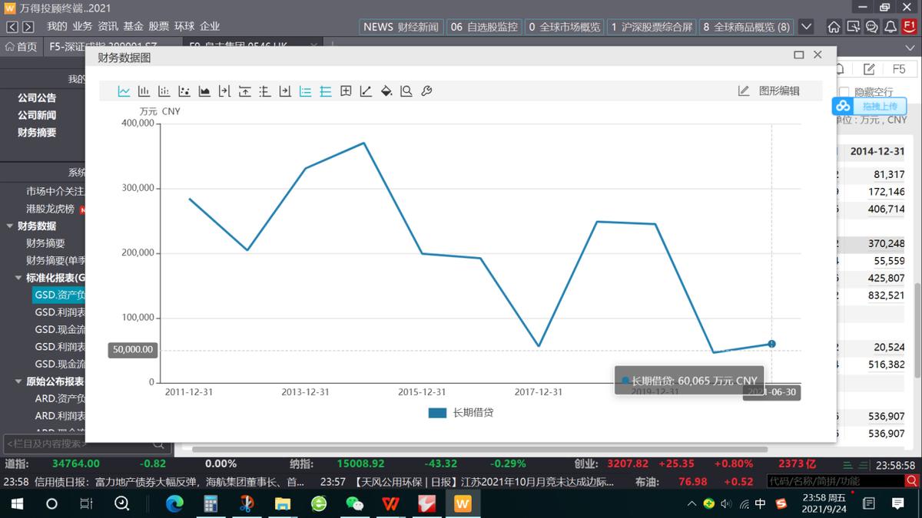Add a trend line with line icon
This screenshot has width=922, height=518.
[366, 91]
